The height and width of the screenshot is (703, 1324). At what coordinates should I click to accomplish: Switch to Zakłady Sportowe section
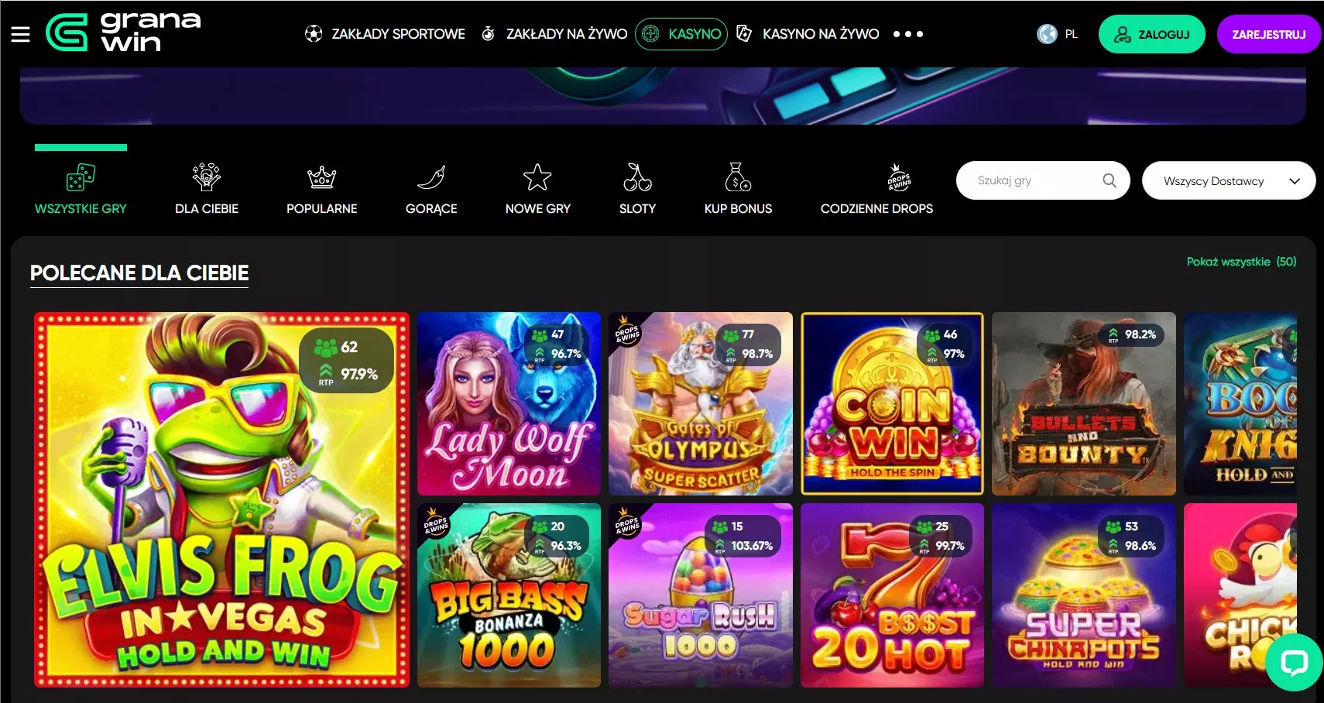[x=385, y=34]
